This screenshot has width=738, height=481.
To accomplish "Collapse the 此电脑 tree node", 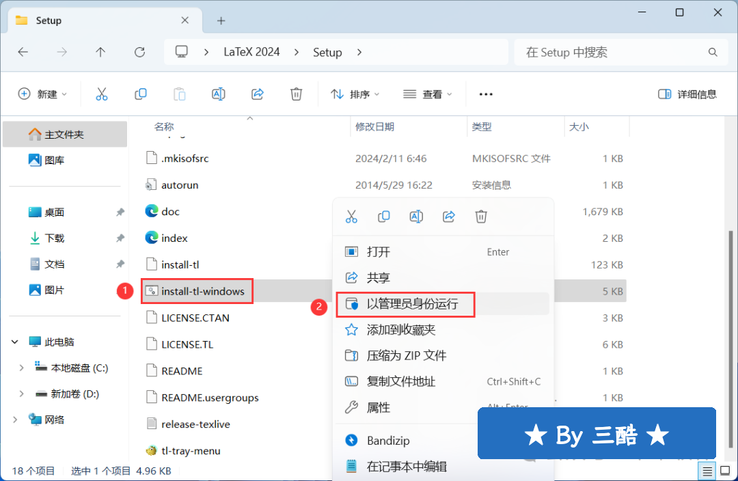I will coord(15,342).
